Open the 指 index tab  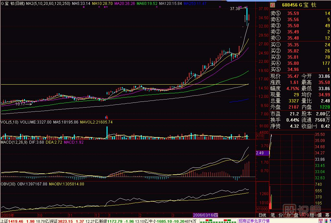click(312, 215)
